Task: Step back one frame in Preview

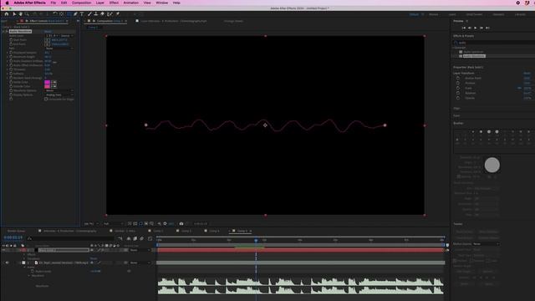Action: pos(470,28)
